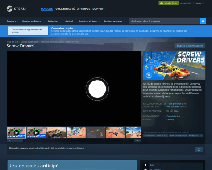Play the first trailer thumbnail

coord(17,132)
